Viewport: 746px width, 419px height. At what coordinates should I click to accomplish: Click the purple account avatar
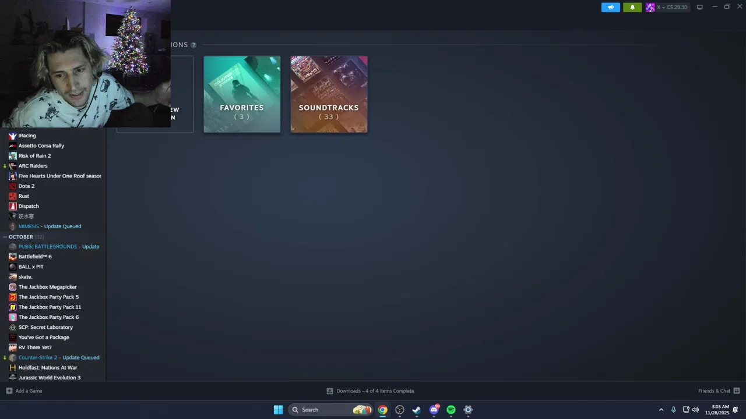coord(650,7)
